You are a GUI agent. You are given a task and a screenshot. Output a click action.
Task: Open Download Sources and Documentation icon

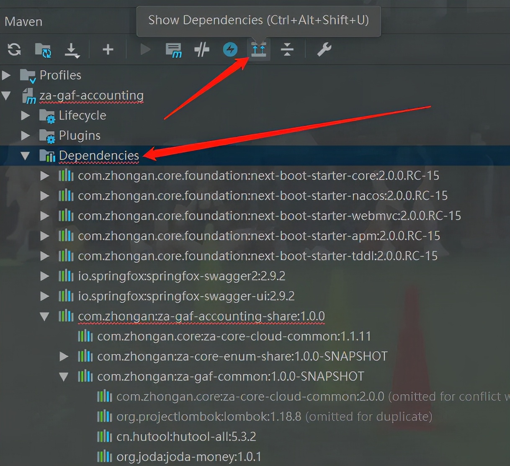[72, 50]
